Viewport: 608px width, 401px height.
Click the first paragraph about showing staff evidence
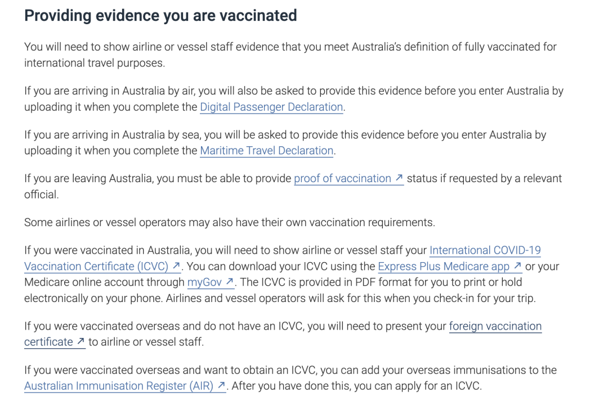pyautogui.click(x=290, y=55)
